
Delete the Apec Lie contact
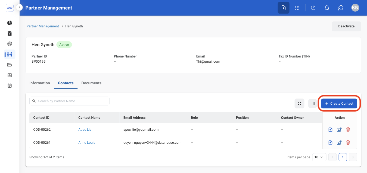click(x=348, y=130)
